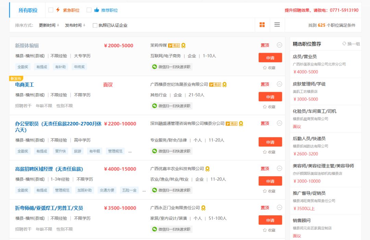The image size is (370, 240).
Task: Apply to 高薪招聘区域经理 with 申请 button
Action: click(270, 181)
